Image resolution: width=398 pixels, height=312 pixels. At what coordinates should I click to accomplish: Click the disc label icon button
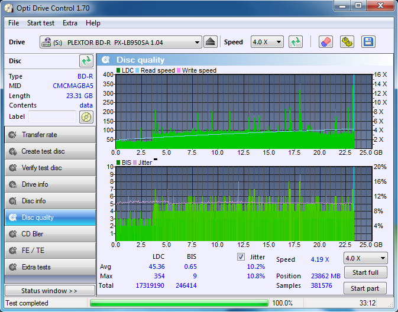[x=86, y=117]
